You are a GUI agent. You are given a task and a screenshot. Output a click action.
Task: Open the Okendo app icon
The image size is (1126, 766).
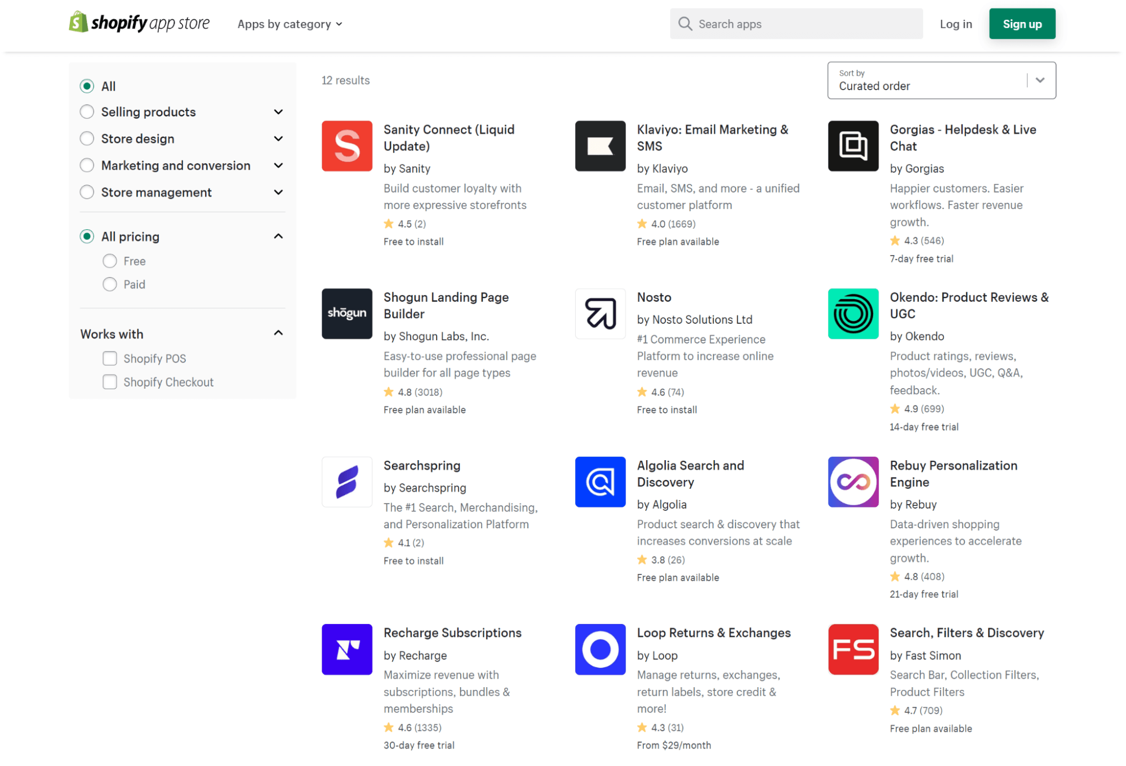point(853,314)
